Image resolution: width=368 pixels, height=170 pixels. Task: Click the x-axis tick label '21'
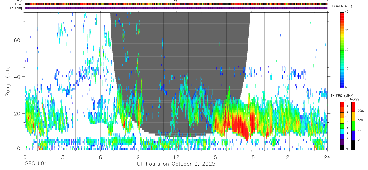pos(289,157)
